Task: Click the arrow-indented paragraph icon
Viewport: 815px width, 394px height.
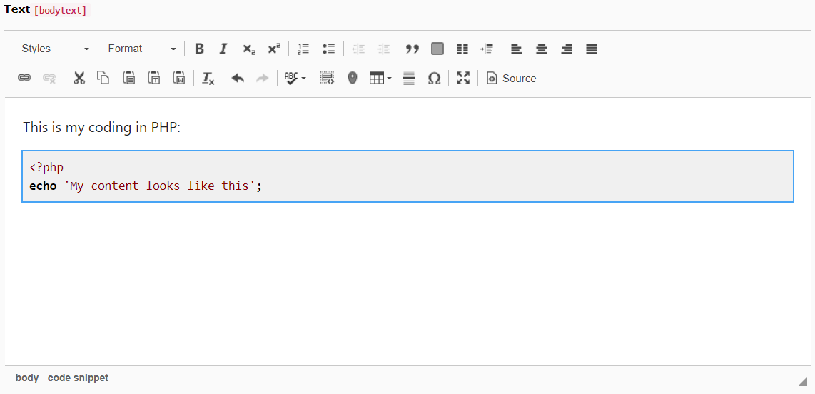Action: (487, 49)
